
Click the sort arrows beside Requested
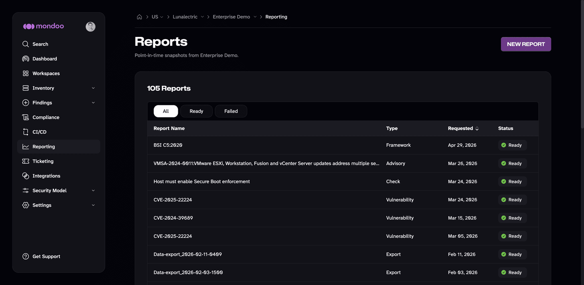coord(477,129)
